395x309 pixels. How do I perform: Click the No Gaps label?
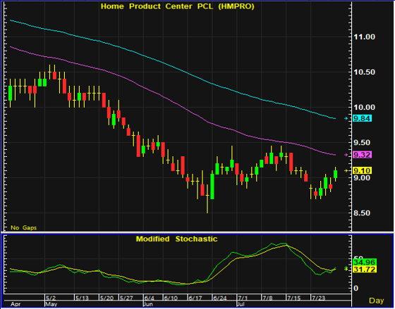click(x=24, y=228)
